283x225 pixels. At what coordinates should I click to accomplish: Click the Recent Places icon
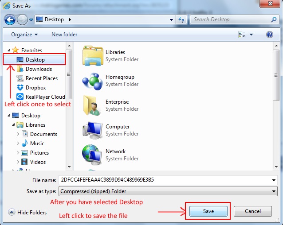(20, 78)
